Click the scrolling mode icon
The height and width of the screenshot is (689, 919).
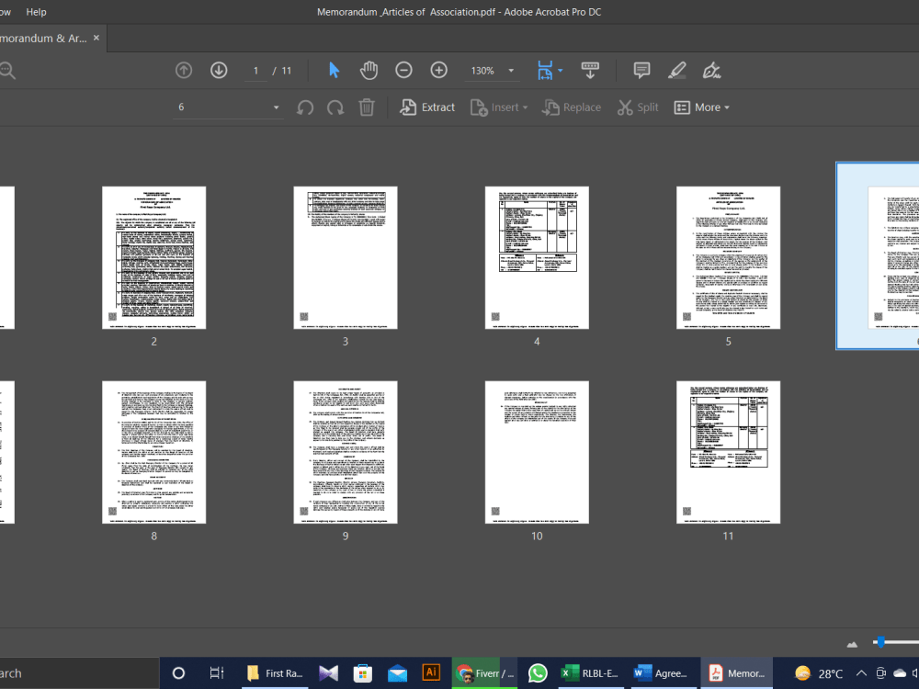590,71
